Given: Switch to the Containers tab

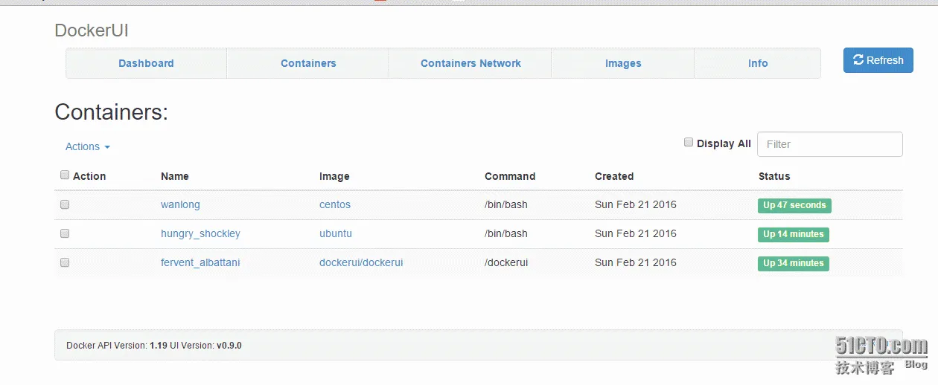Looking at the screenshot, I should (308, 64).
